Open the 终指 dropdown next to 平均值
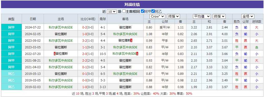 pos(219,17)
